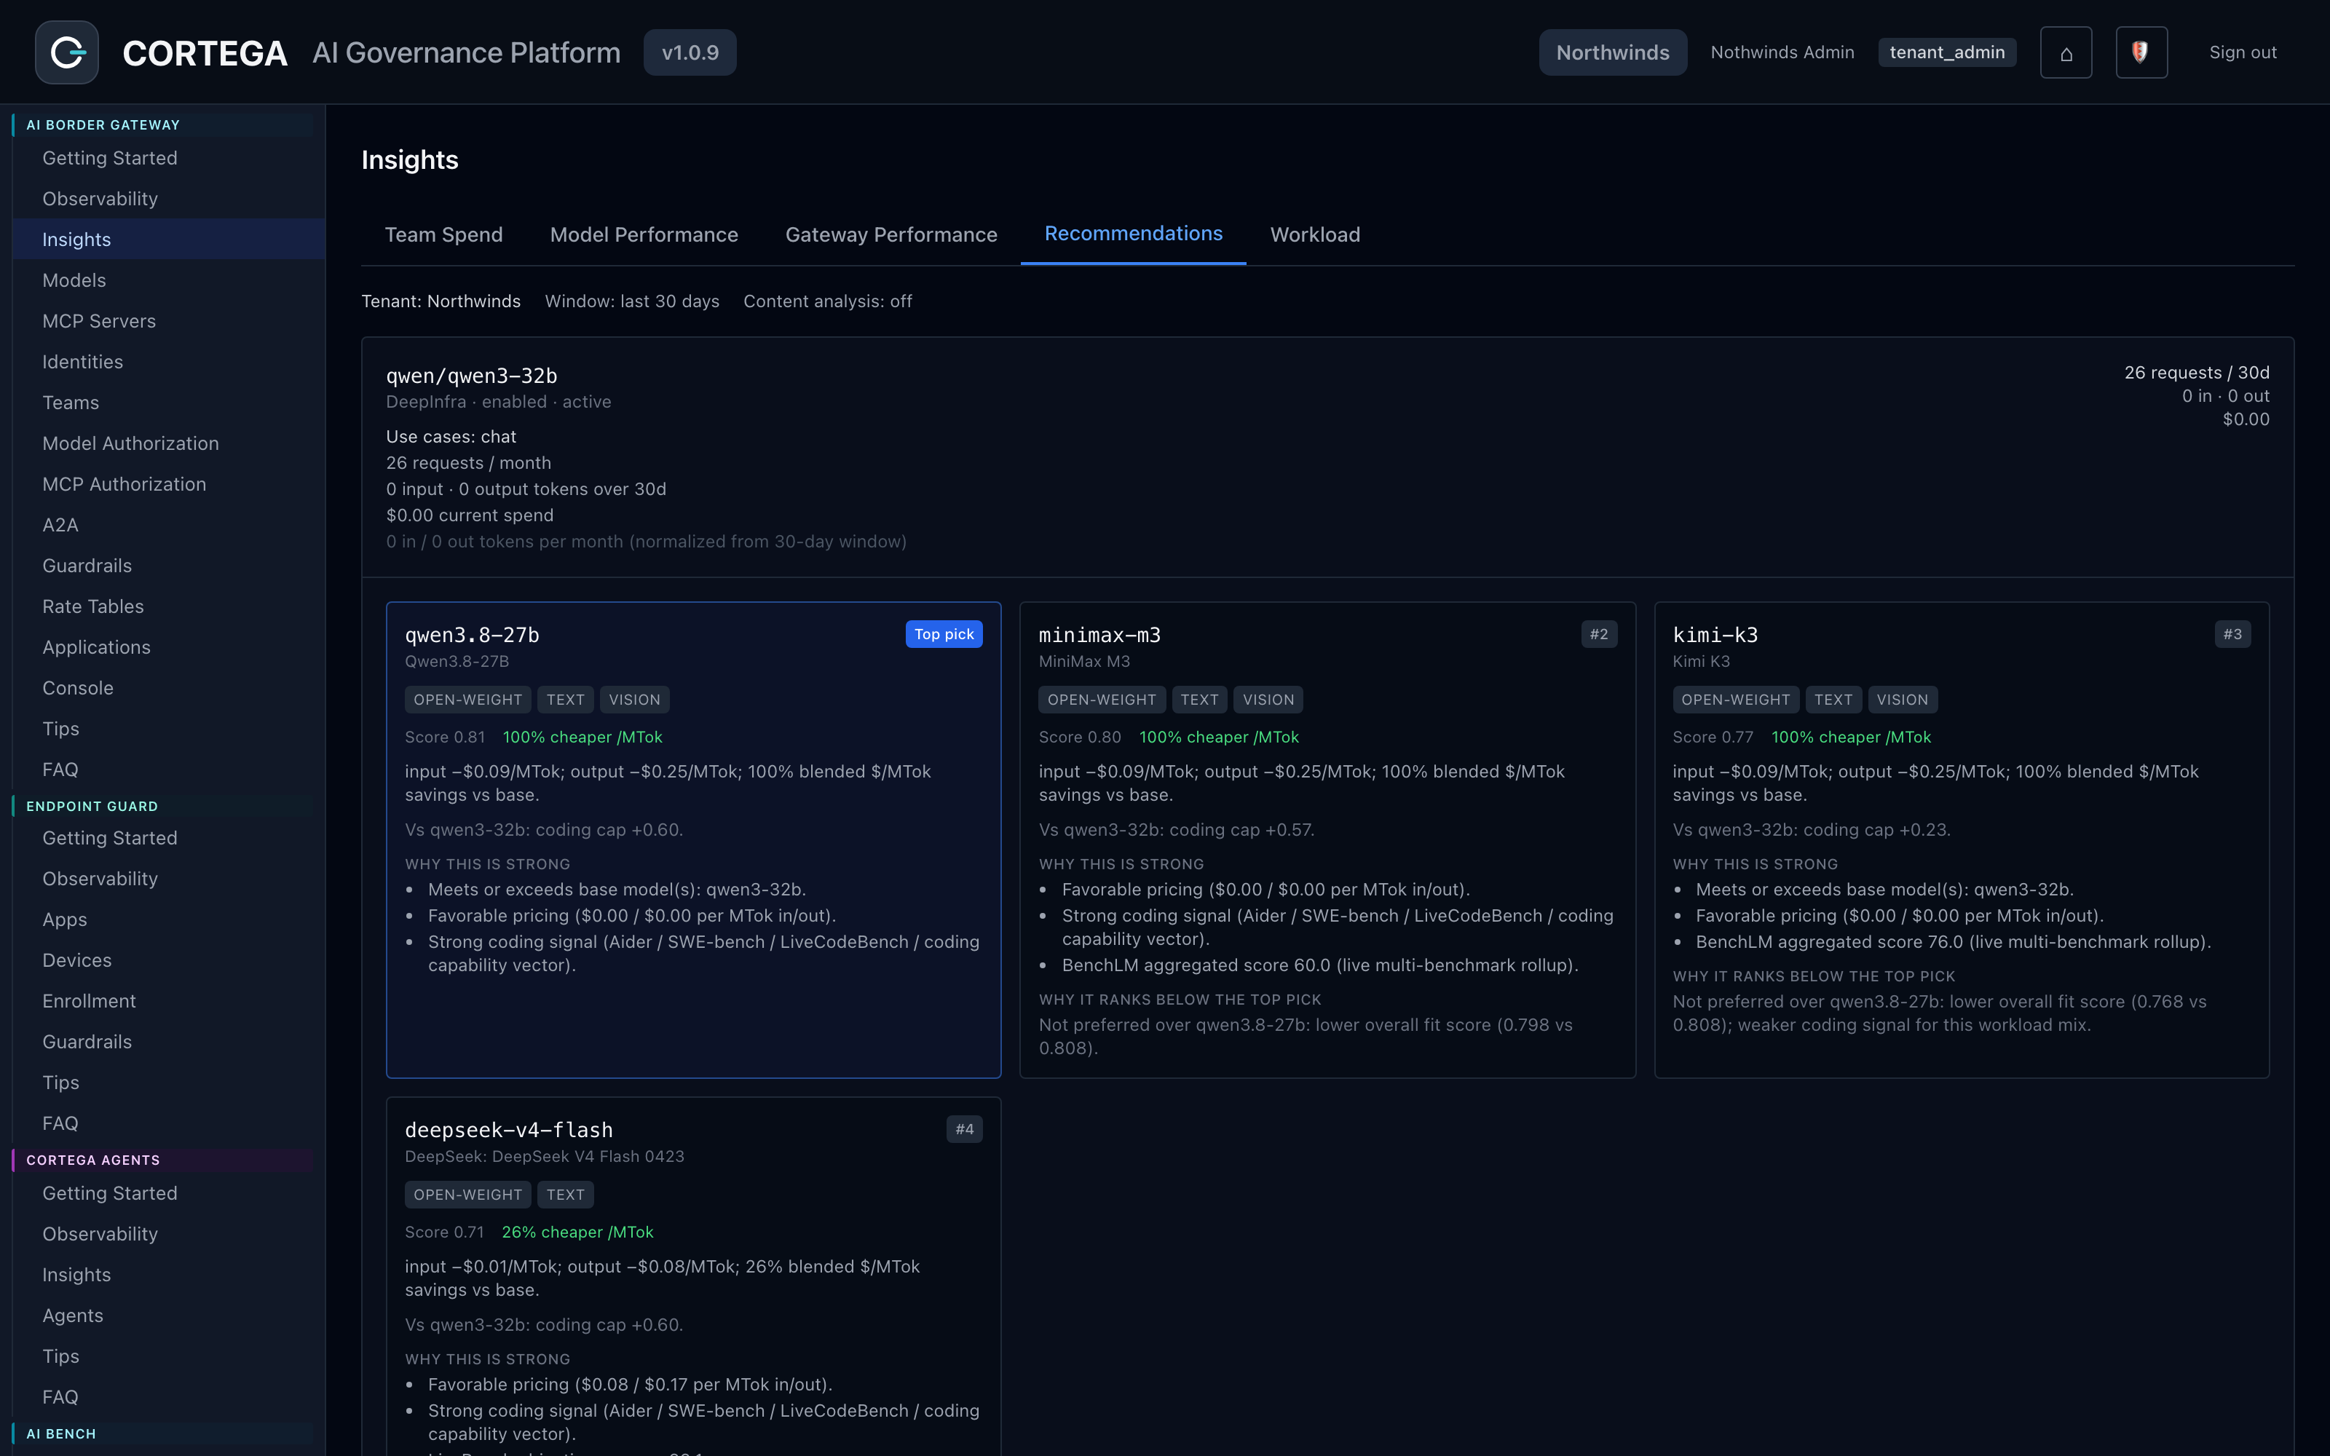Click the #4 rank badge
The height and width of the screenshot is (1456, 2330).
point(964,1128)
